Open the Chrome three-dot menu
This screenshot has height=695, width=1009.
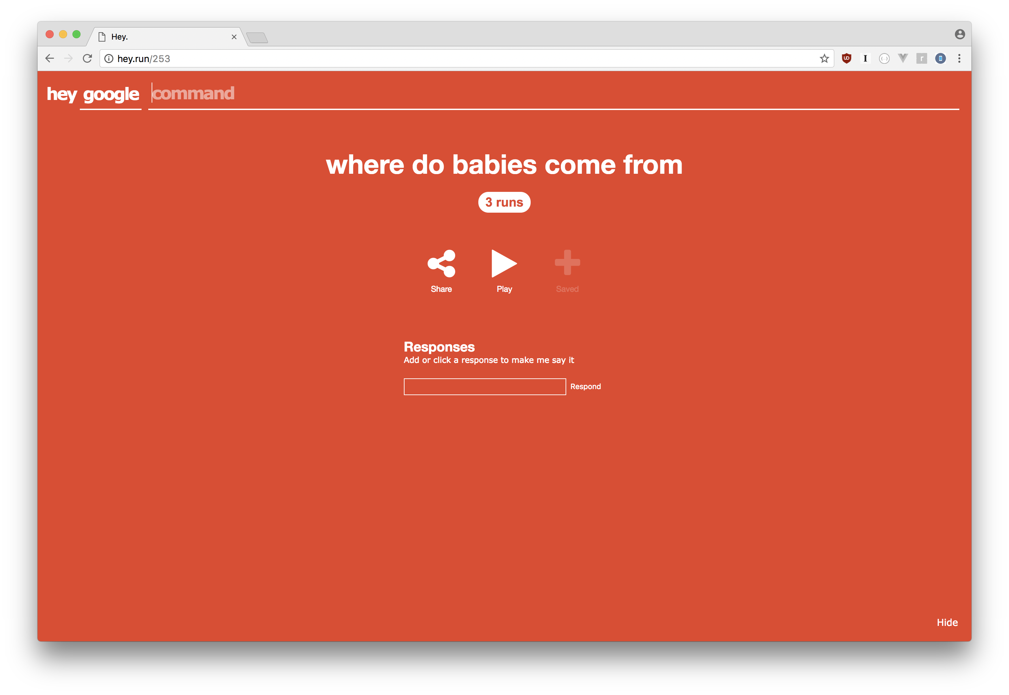[959, 58]
